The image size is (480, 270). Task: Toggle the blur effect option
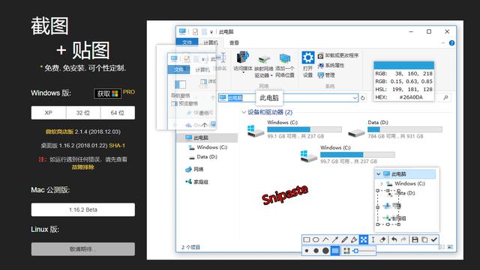click(x=346, y=251)
